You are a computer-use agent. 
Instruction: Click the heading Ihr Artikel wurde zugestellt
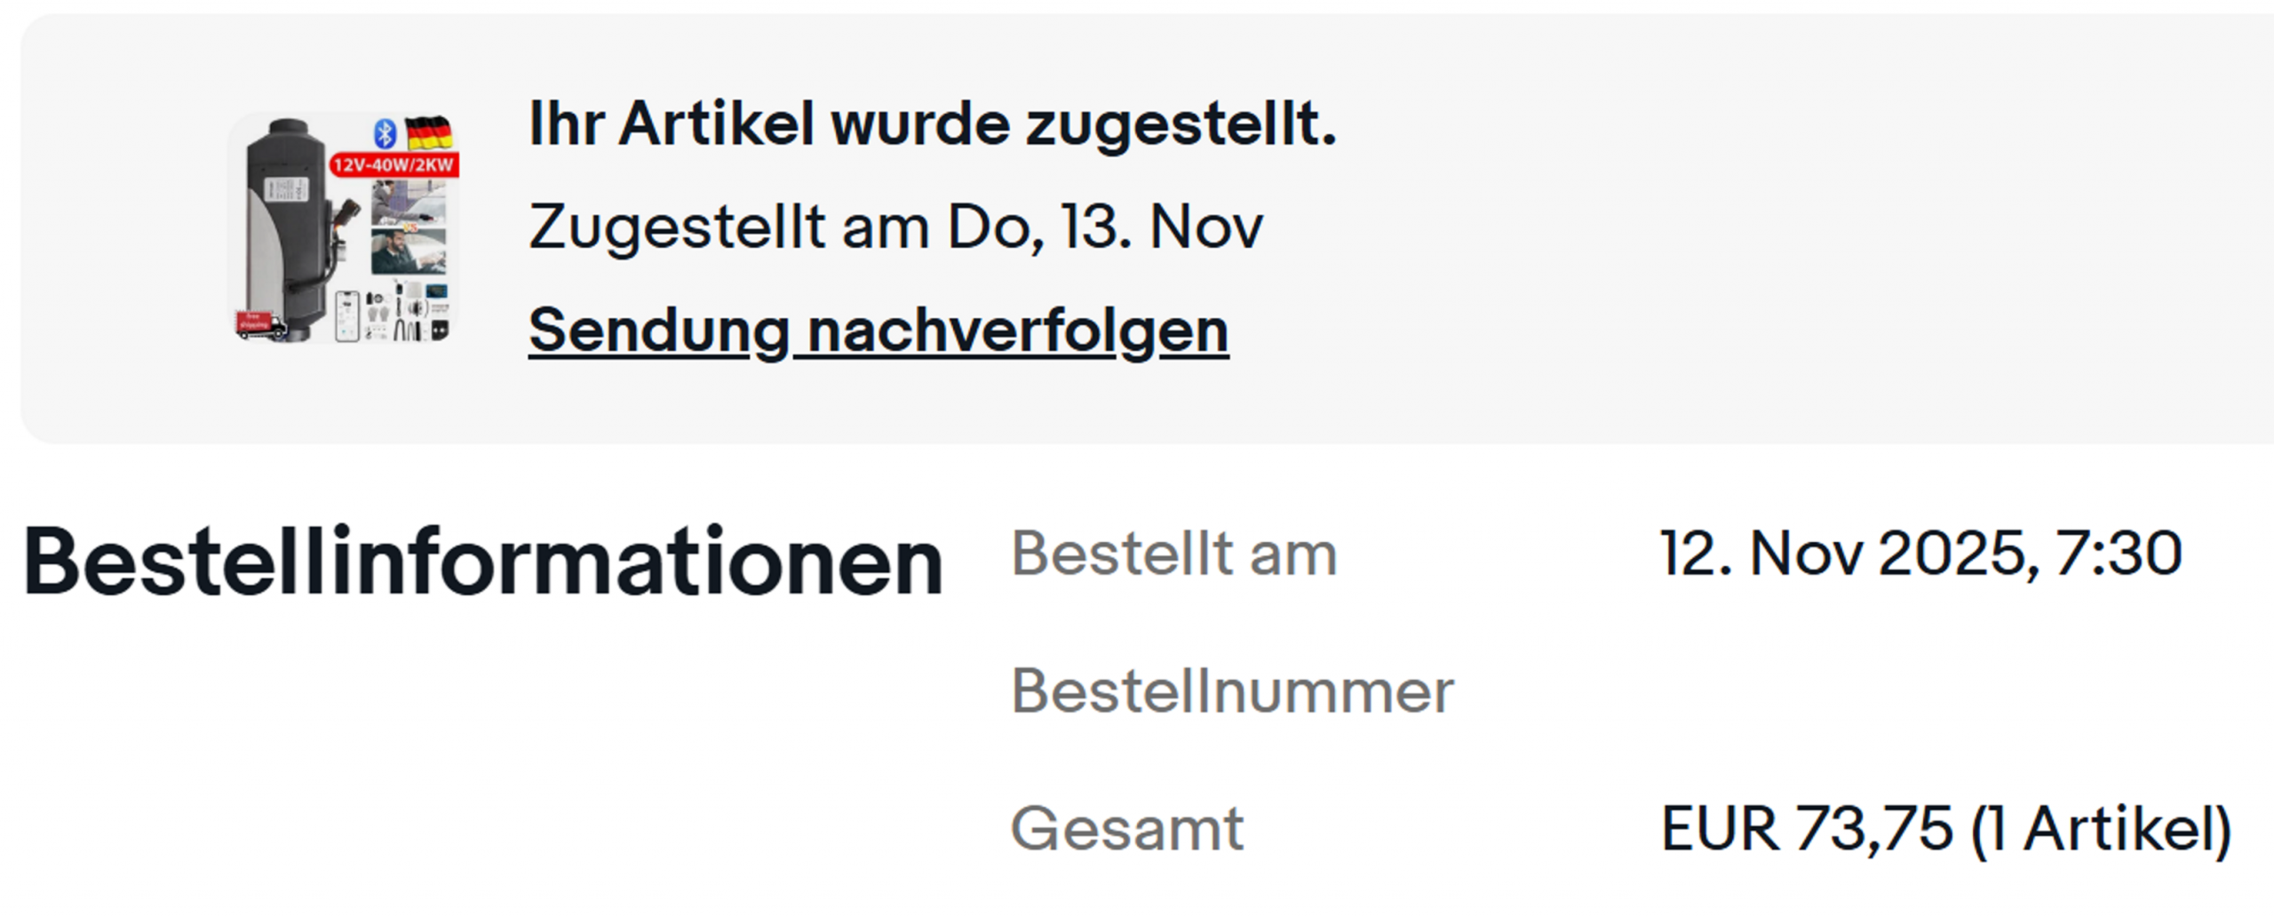tap(932, 124)
